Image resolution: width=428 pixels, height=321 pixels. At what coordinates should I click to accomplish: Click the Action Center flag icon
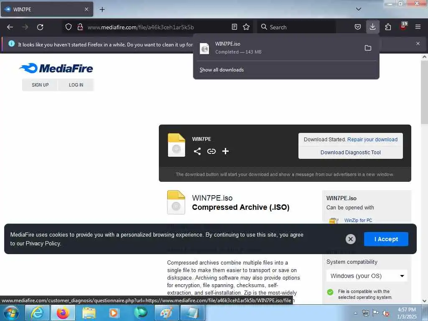(376, 313)
